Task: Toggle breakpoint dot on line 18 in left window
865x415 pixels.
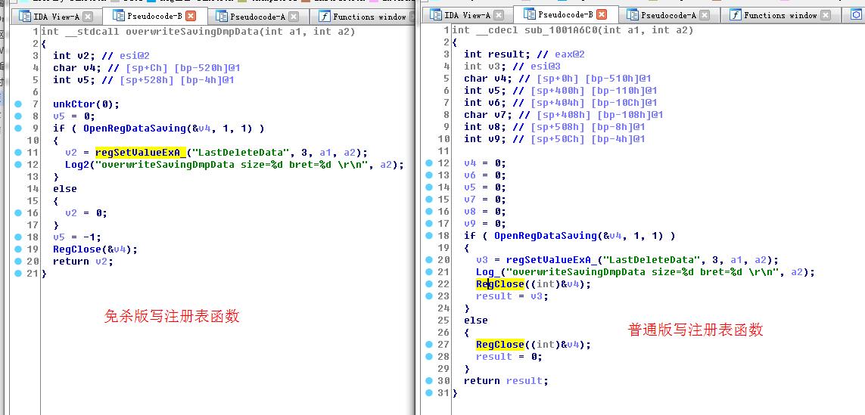Action: coord(18,237)
